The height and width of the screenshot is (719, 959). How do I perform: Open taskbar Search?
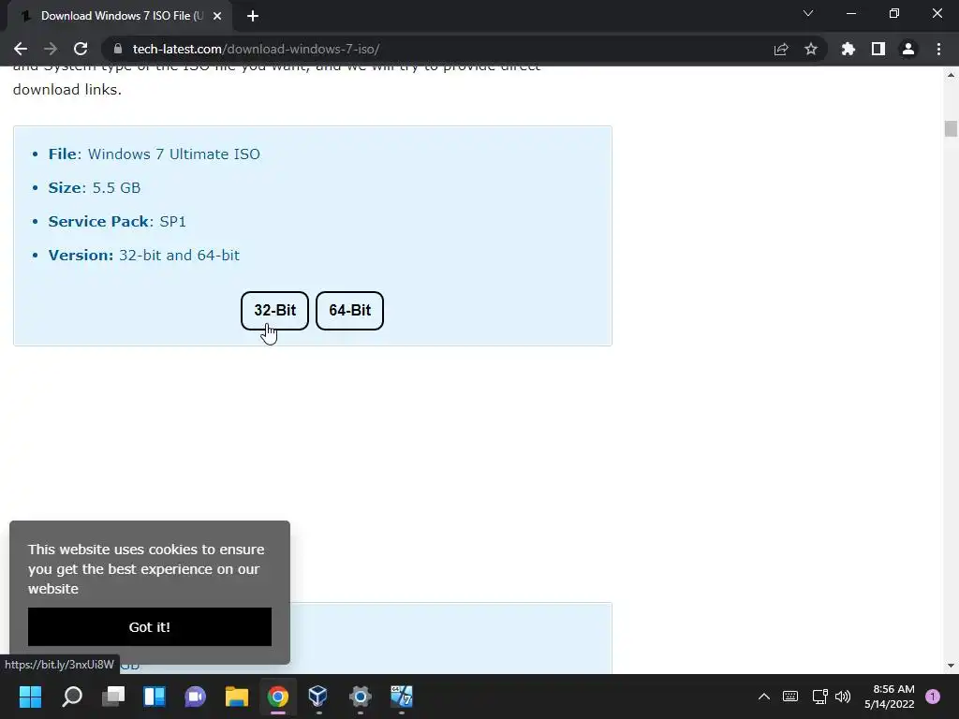coord(72,697)
